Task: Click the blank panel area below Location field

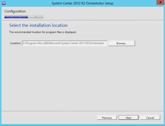Action: [x=82, y=77]
